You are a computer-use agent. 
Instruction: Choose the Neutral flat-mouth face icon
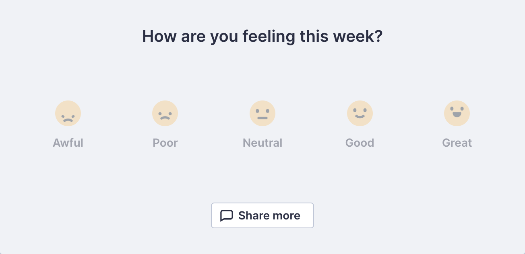click(262, 113)
